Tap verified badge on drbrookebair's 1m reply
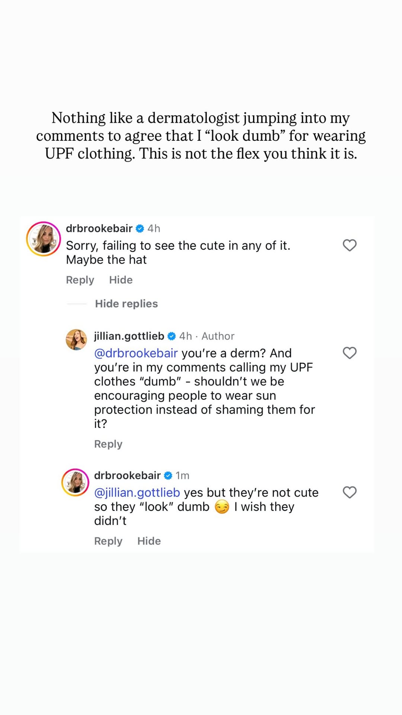This screenshot has width=402, height=715. click(168, 476)
